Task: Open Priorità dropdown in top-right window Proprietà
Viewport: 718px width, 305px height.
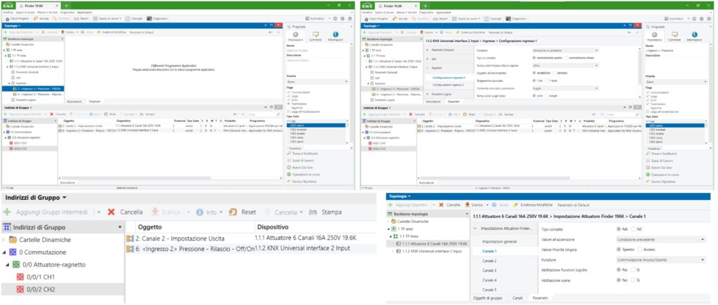Action: [x=677, y=81]
